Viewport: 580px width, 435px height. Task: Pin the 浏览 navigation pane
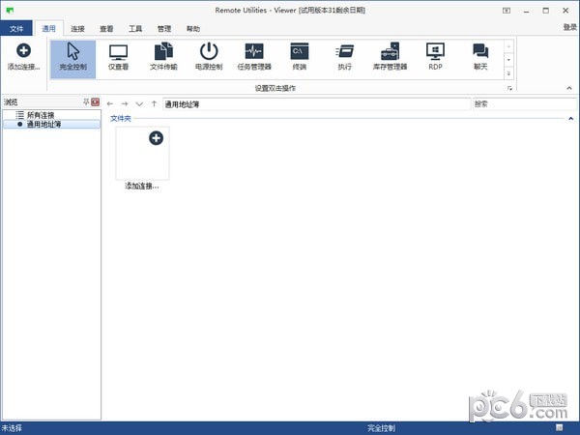[86, 102]
